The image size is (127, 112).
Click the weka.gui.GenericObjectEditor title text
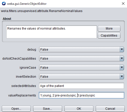pyautogui.click(x=27, y=4)
